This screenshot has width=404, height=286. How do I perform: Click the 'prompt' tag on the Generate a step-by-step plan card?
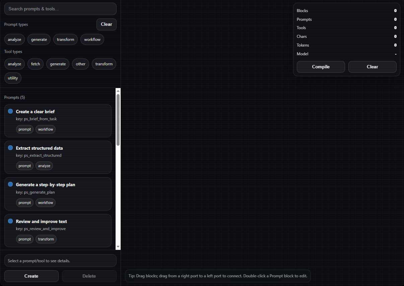coord(24,202)
